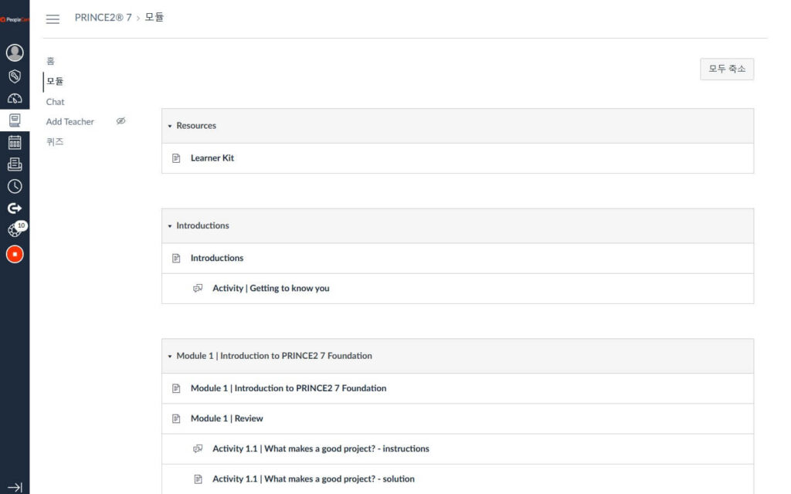Click the page icon beside the Introductions item

pyautogui.click(x=176, y=258)
